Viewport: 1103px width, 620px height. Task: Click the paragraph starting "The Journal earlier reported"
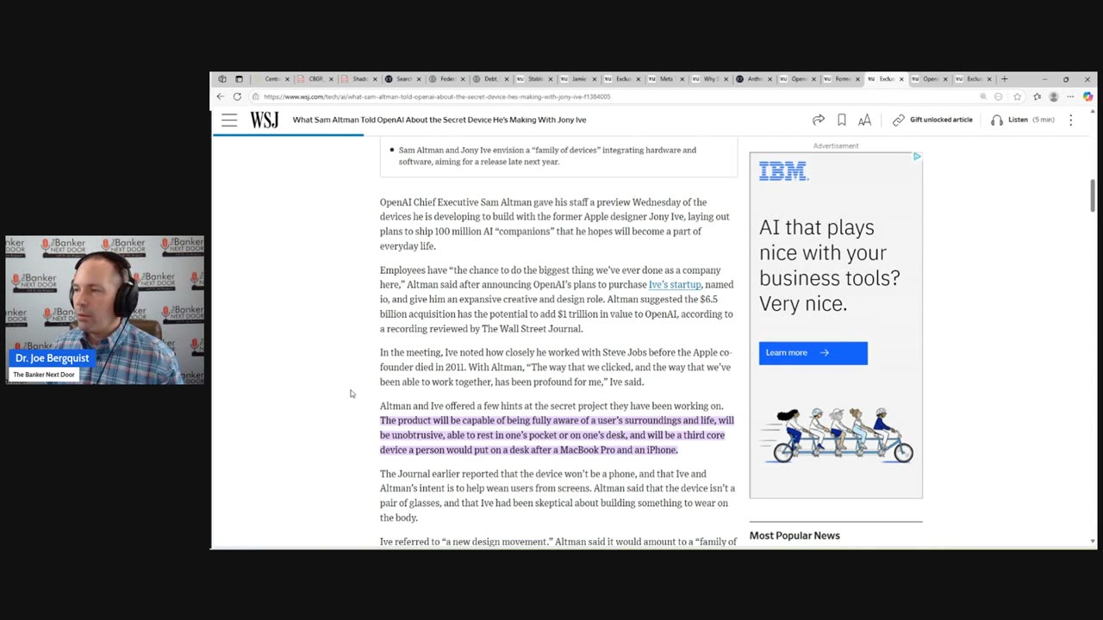[556, 496]
